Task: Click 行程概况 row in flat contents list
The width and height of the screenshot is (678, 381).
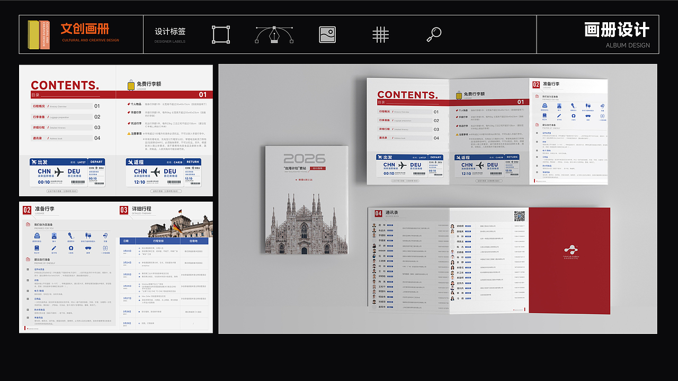Action: (62, 106)
